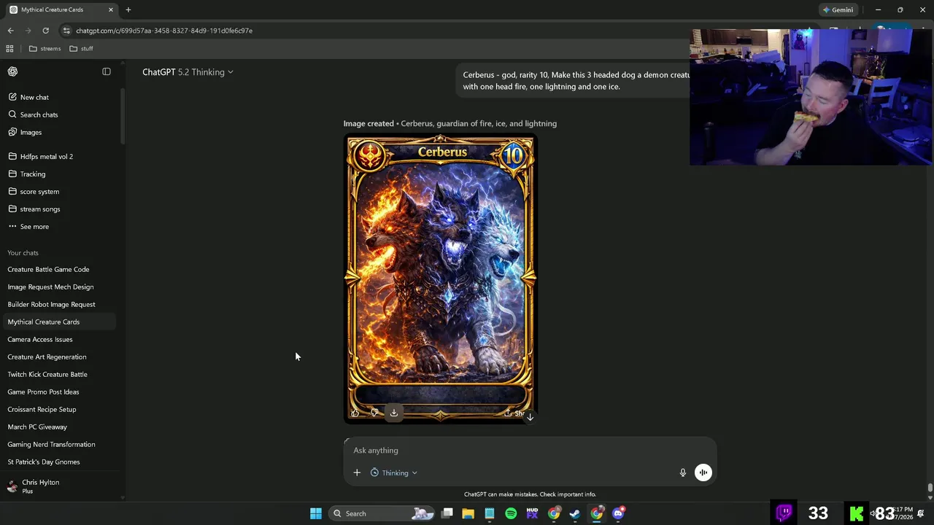The image size is (934, 525).
Task: Open the Windows Start menu
Action: (316, 513)
